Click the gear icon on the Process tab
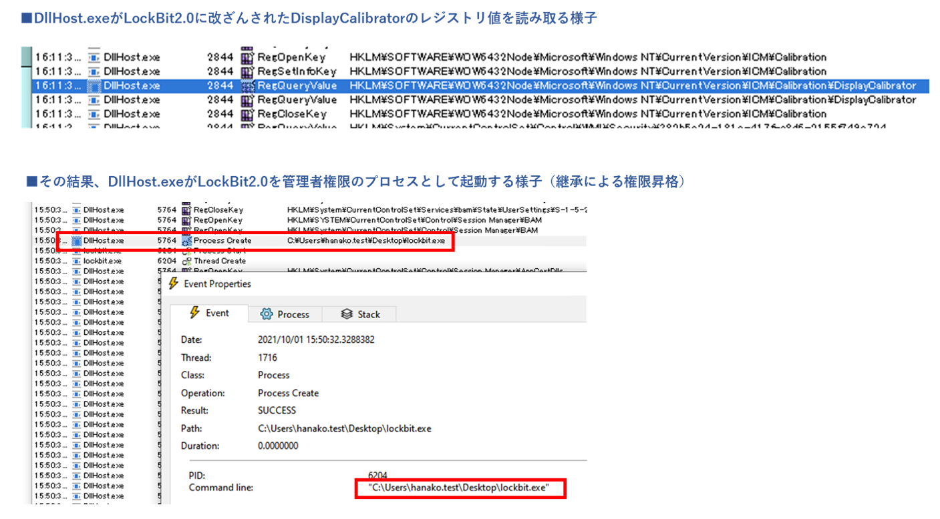 pos(267,314)
